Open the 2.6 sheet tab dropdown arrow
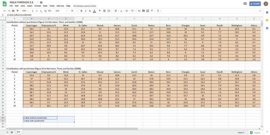Screen dimensions: 270x135 (21, 132)
